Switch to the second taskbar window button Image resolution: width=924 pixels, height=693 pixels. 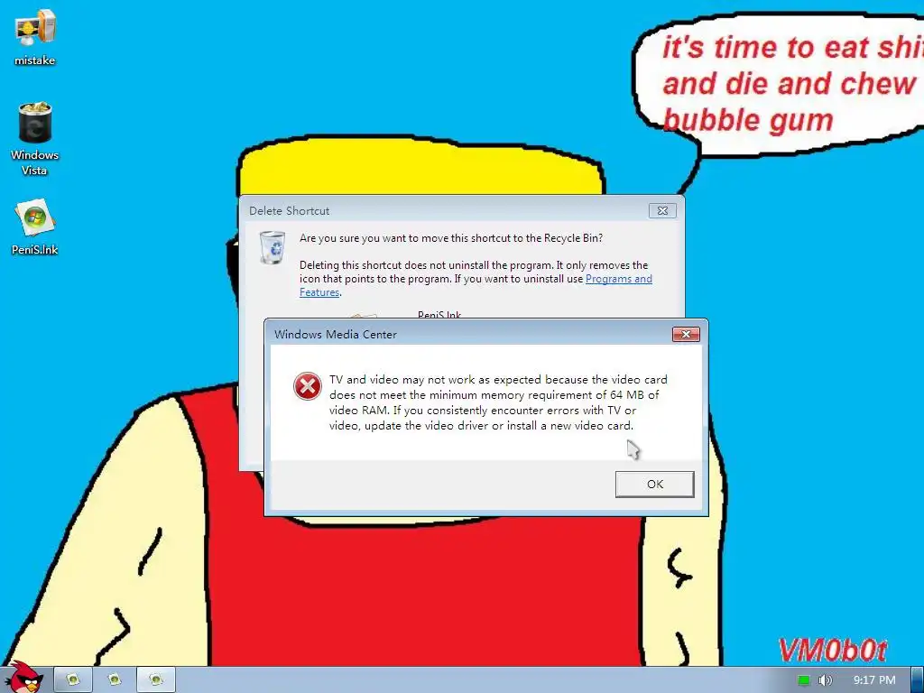[x=115, y=680]
